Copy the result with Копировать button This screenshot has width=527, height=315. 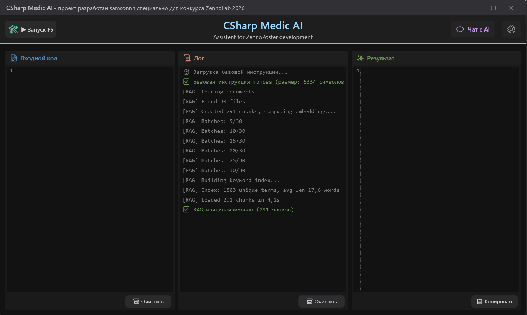pyautogui.click(x=495, y=302)
